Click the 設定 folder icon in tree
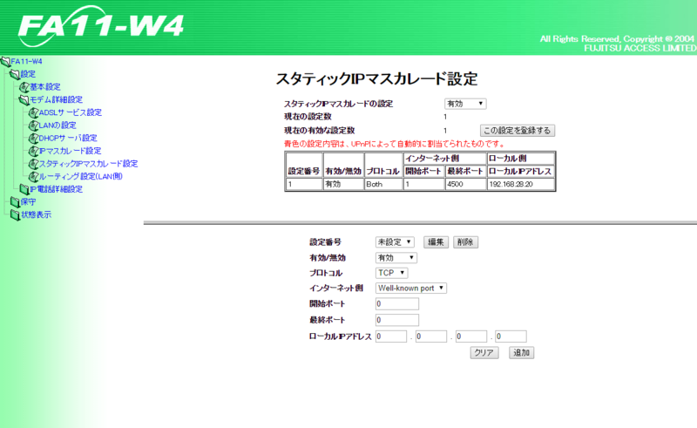Image resolution: width=697 pixels, height=428 pixels. pos(15,74)
